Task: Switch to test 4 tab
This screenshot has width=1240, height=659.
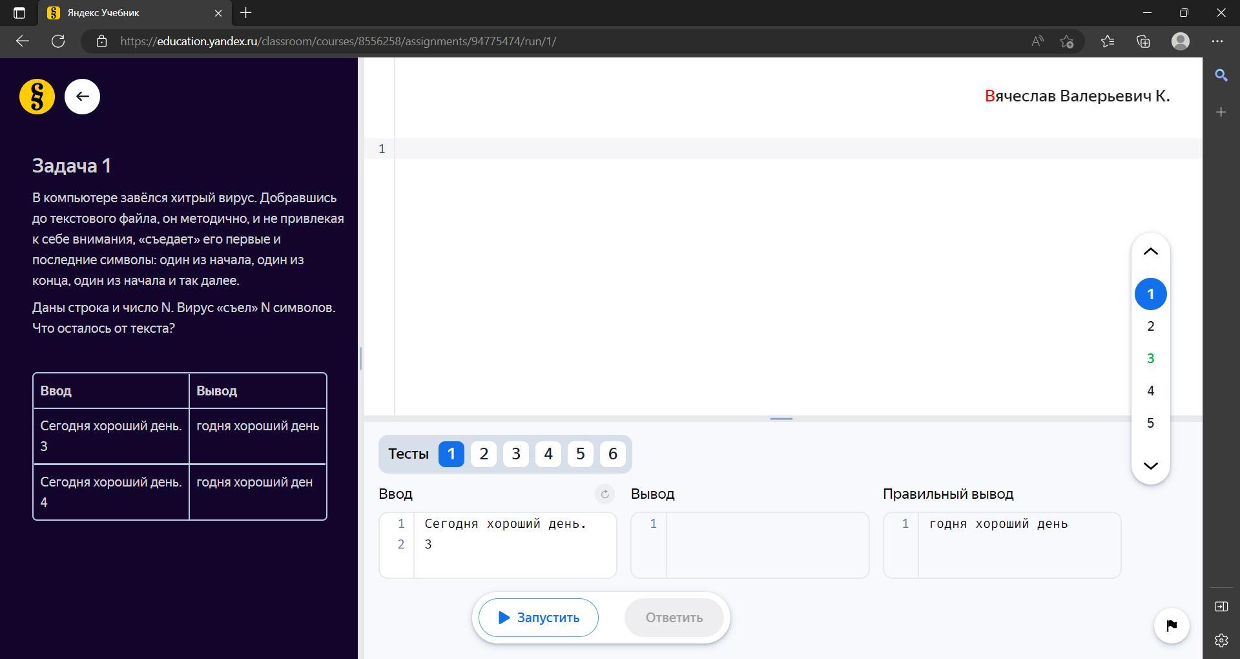Action: click(548, 454)
